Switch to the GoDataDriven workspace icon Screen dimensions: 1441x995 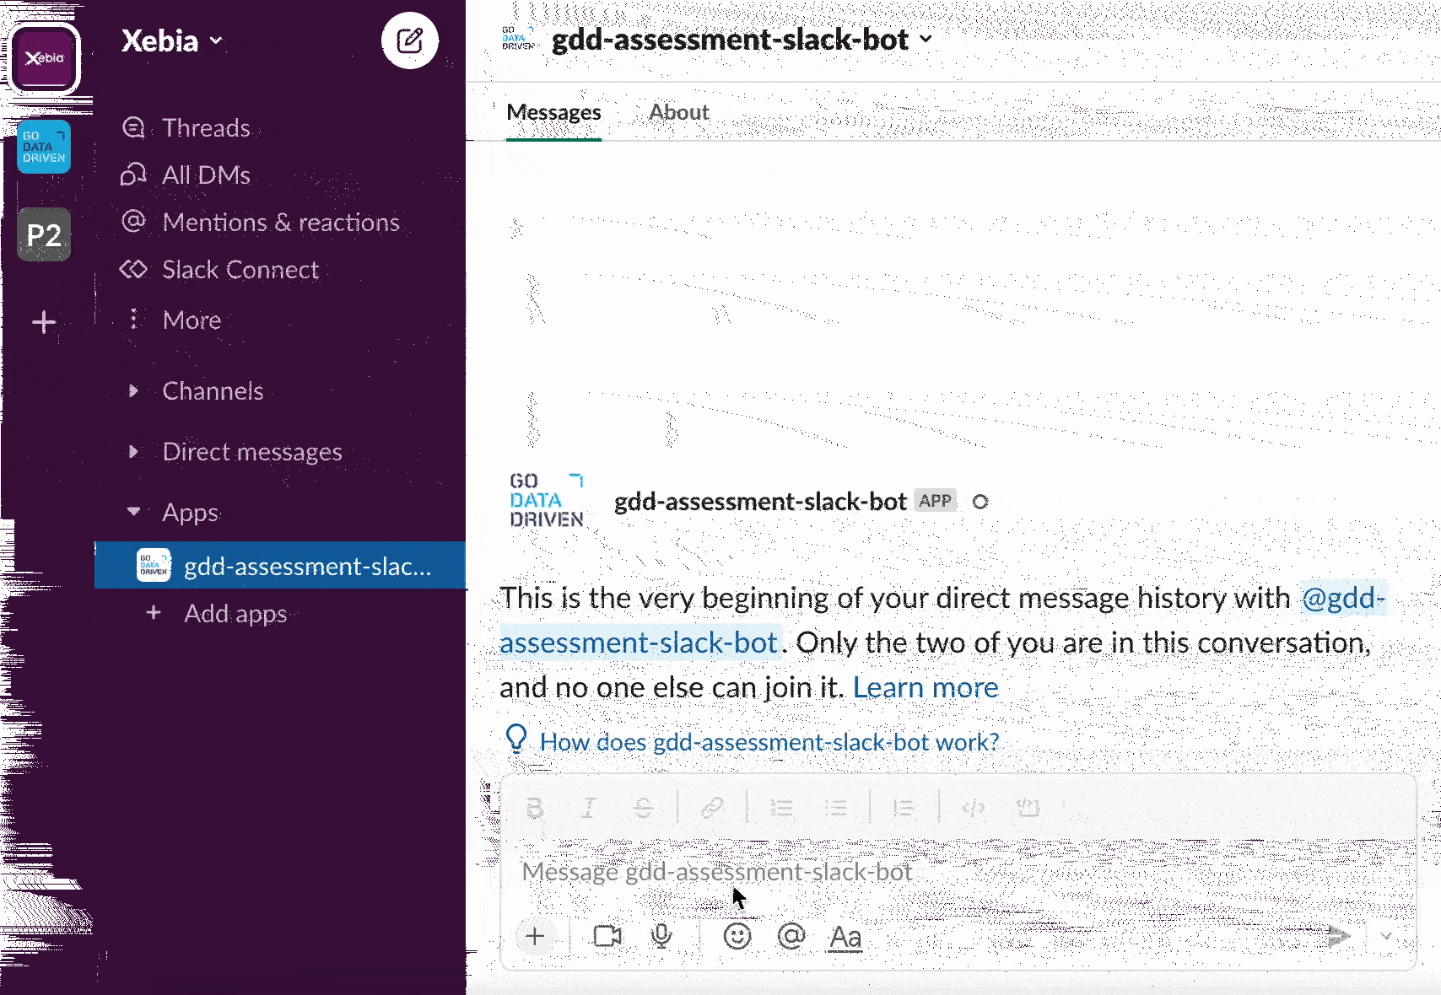pos(44,147)
